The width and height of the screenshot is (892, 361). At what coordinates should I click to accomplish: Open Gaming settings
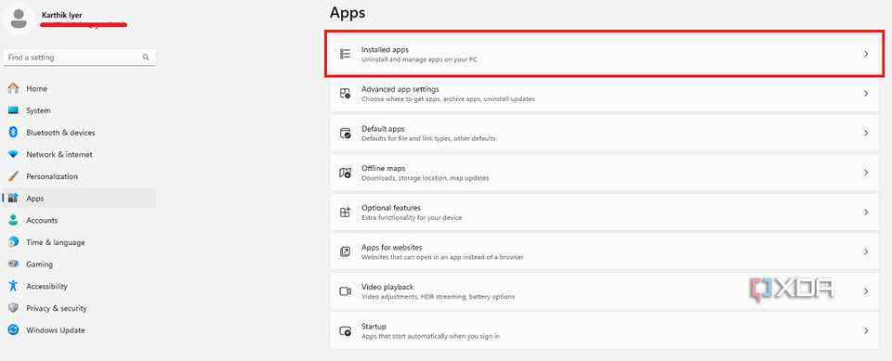point(79,264)
